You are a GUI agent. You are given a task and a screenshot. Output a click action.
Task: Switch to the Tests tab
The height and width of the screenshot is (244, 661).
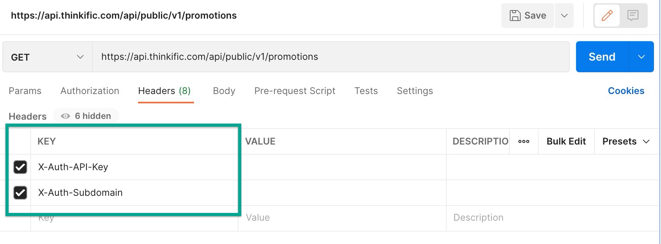[366, 91]
